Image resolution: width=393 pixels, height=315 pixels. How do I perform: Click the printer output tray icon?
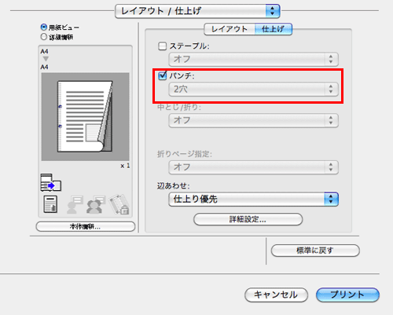click(x=51, y=182)
